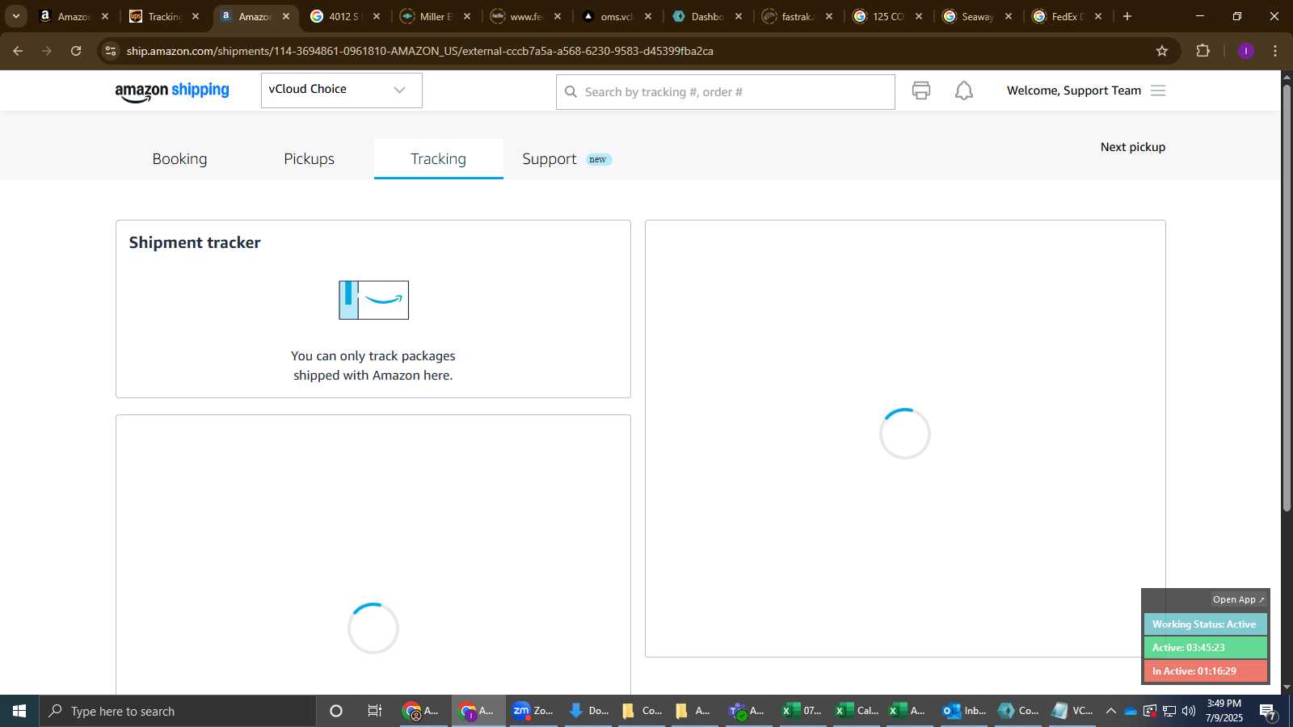This screenshot has width=1293, height=727.
Task: Switch to the Miller browser tab
Action: pyautogui.click(x=435, y=16)
